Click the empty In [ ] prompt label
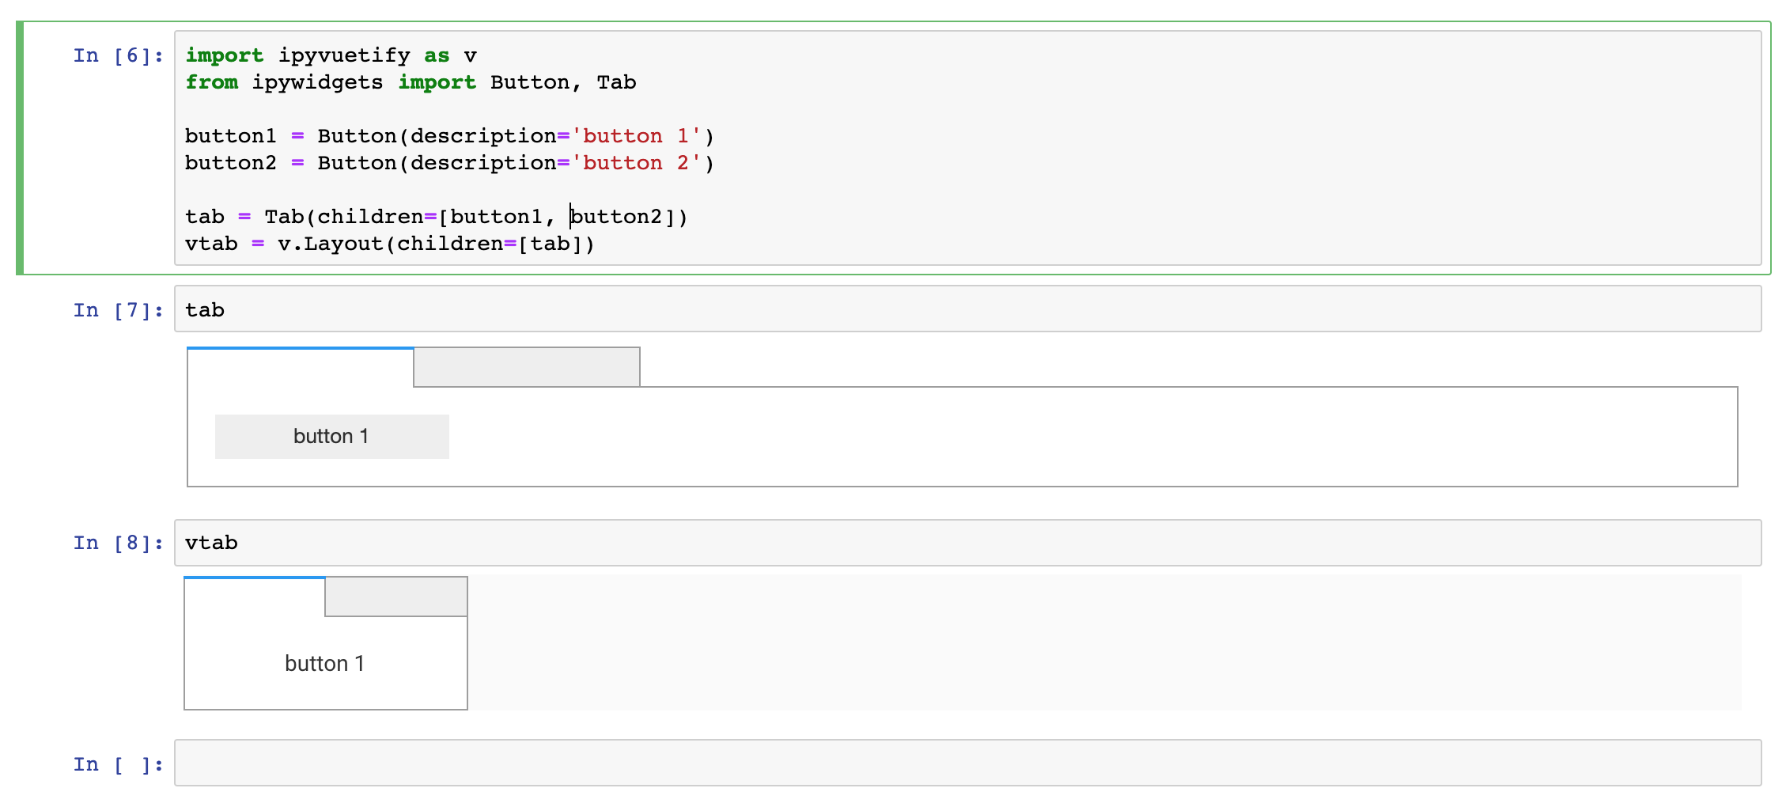Viewport: 1786px width, 807px height. [116, 763]
